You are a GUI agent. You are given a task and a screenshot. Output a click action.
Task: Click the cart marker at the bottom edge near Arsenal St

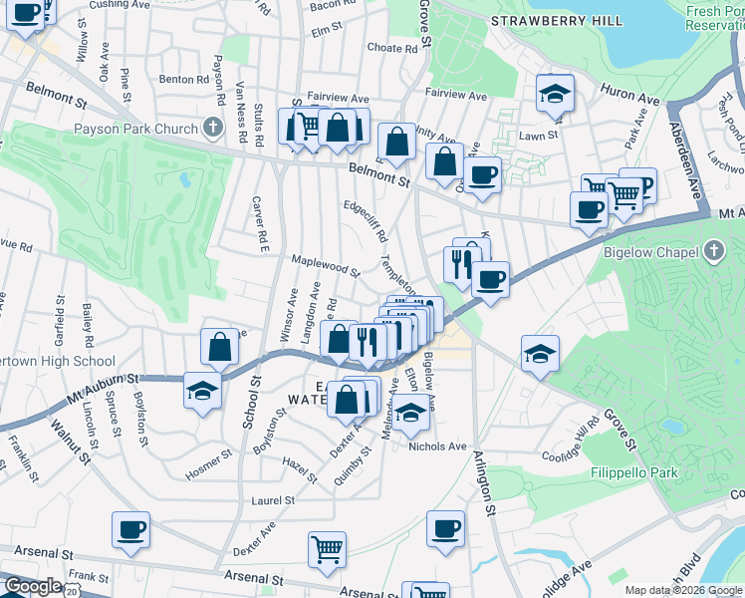tap(430, 590)
